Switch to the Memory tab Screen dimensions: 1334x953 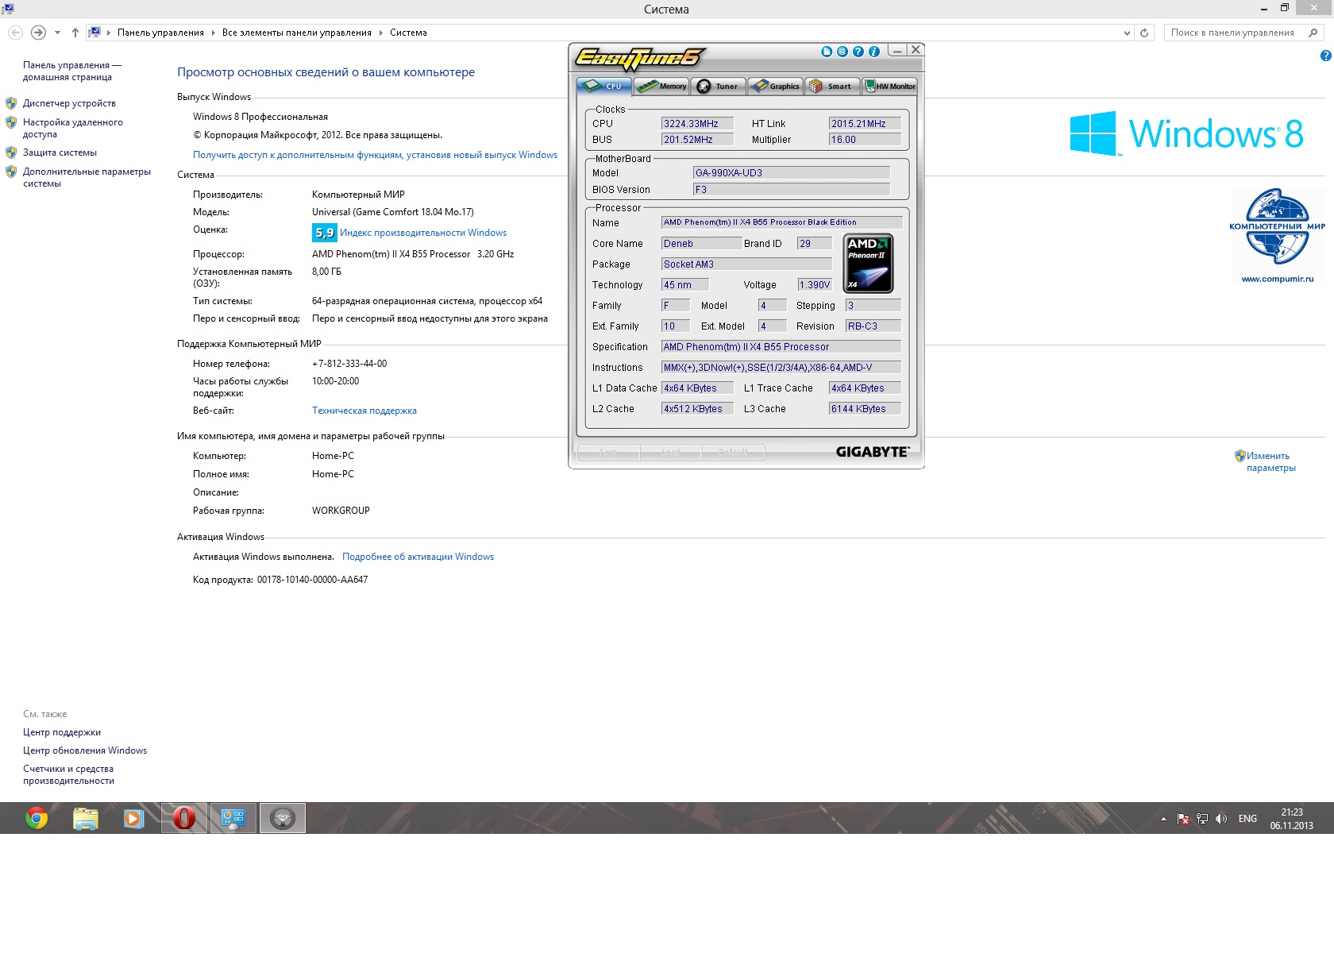(x=661, y=86)
